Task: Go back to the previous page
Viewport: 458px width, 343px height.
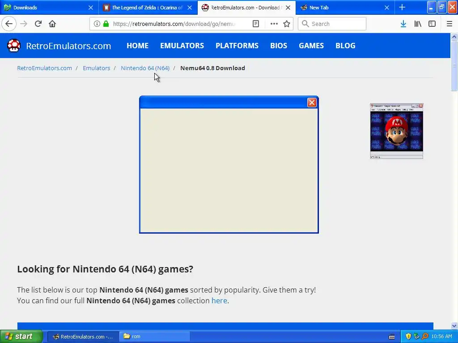Action: (x=9, y=24)
